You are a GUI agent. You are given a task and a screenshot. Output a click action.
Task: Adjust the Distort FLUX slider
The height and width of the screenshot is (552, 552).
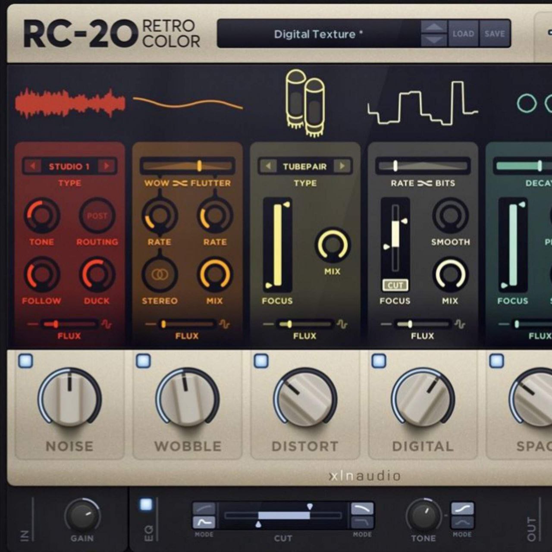(x=304, y=324)
